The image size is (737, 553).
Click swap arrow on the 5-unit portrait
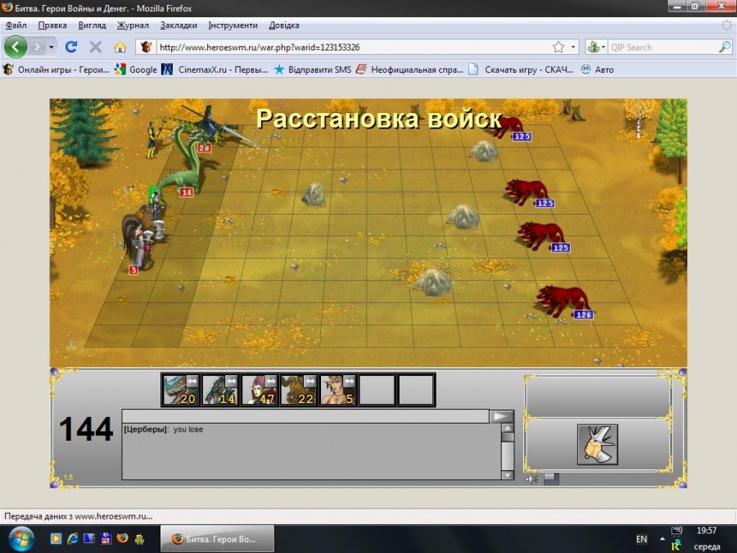click(x=350, y=381)
